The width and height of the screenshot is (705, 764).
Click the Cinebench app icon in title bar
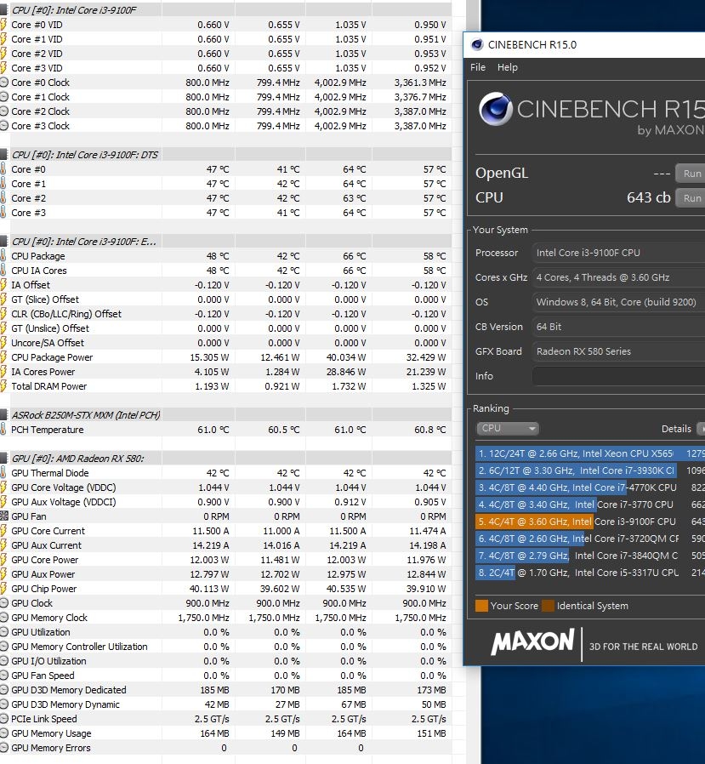coord(477,45)
